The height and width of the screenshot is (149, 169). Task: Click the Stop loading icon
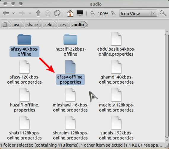(48, 13)
